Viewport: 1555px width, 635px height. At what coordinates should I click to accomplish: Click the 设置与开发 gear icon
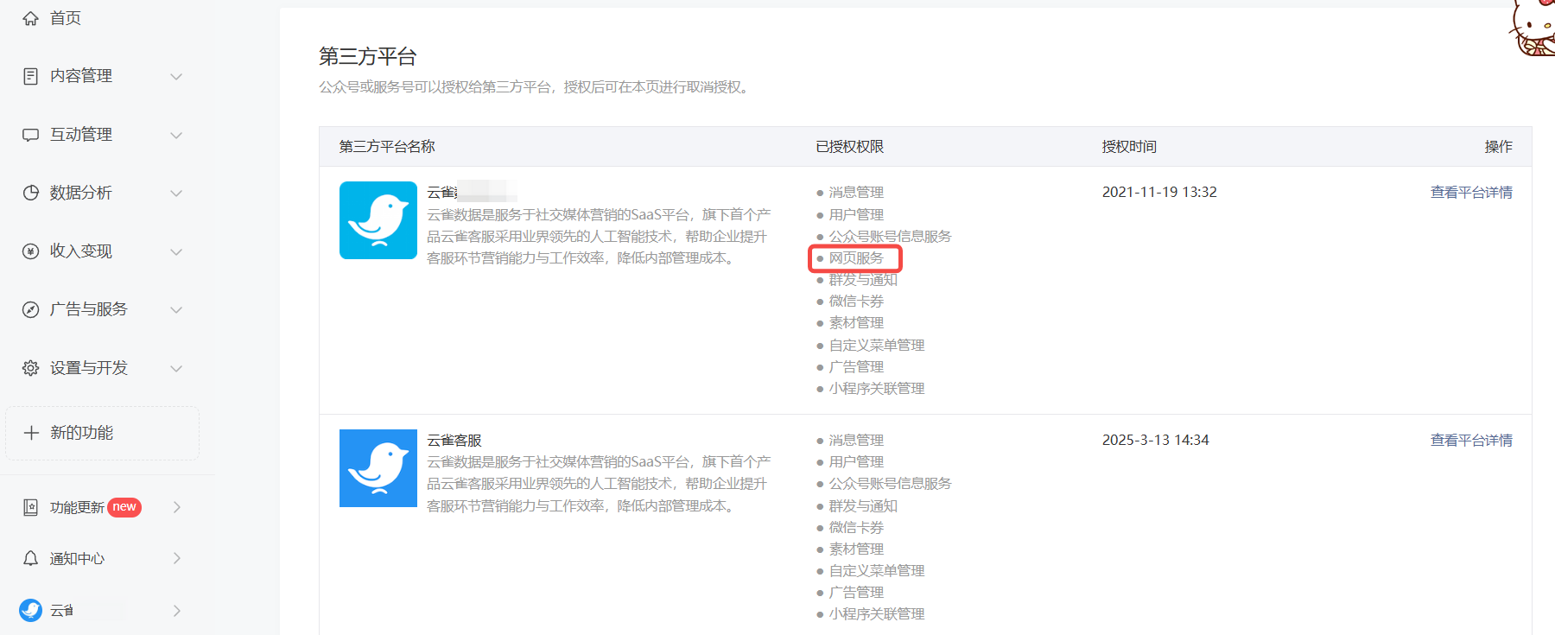(30, 368)
